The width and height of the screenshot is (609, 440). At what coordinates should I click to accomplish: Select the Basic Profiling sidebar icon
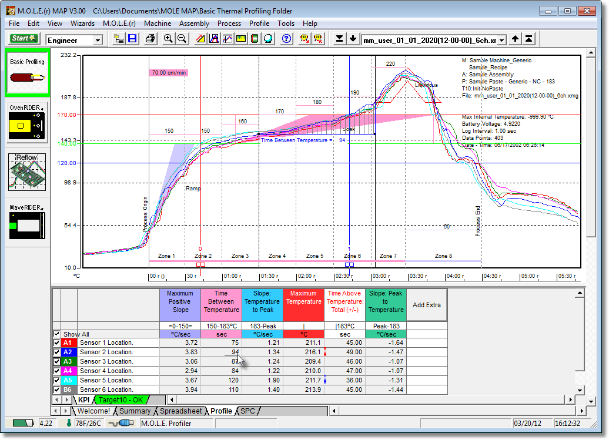tap(27, 73)
